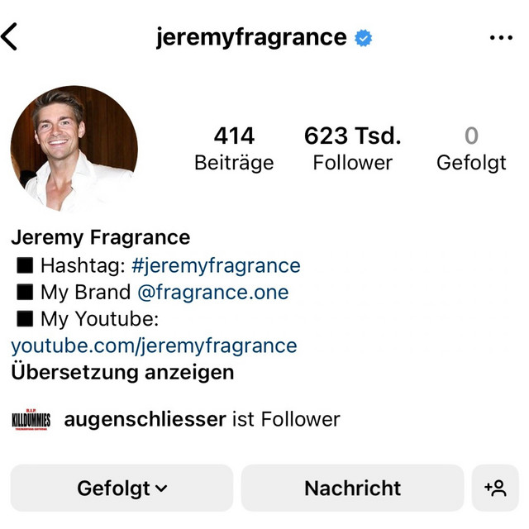Viewport: 529px width, 529px height.
Task: Tap the jeremyfragrance username header
Action: point(251,37)
